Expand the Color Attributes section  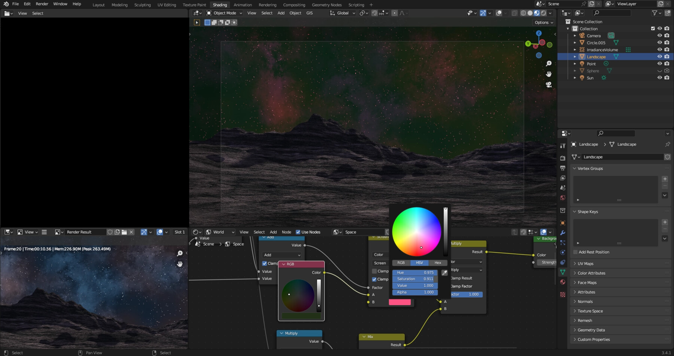click(x=591, y=273)
